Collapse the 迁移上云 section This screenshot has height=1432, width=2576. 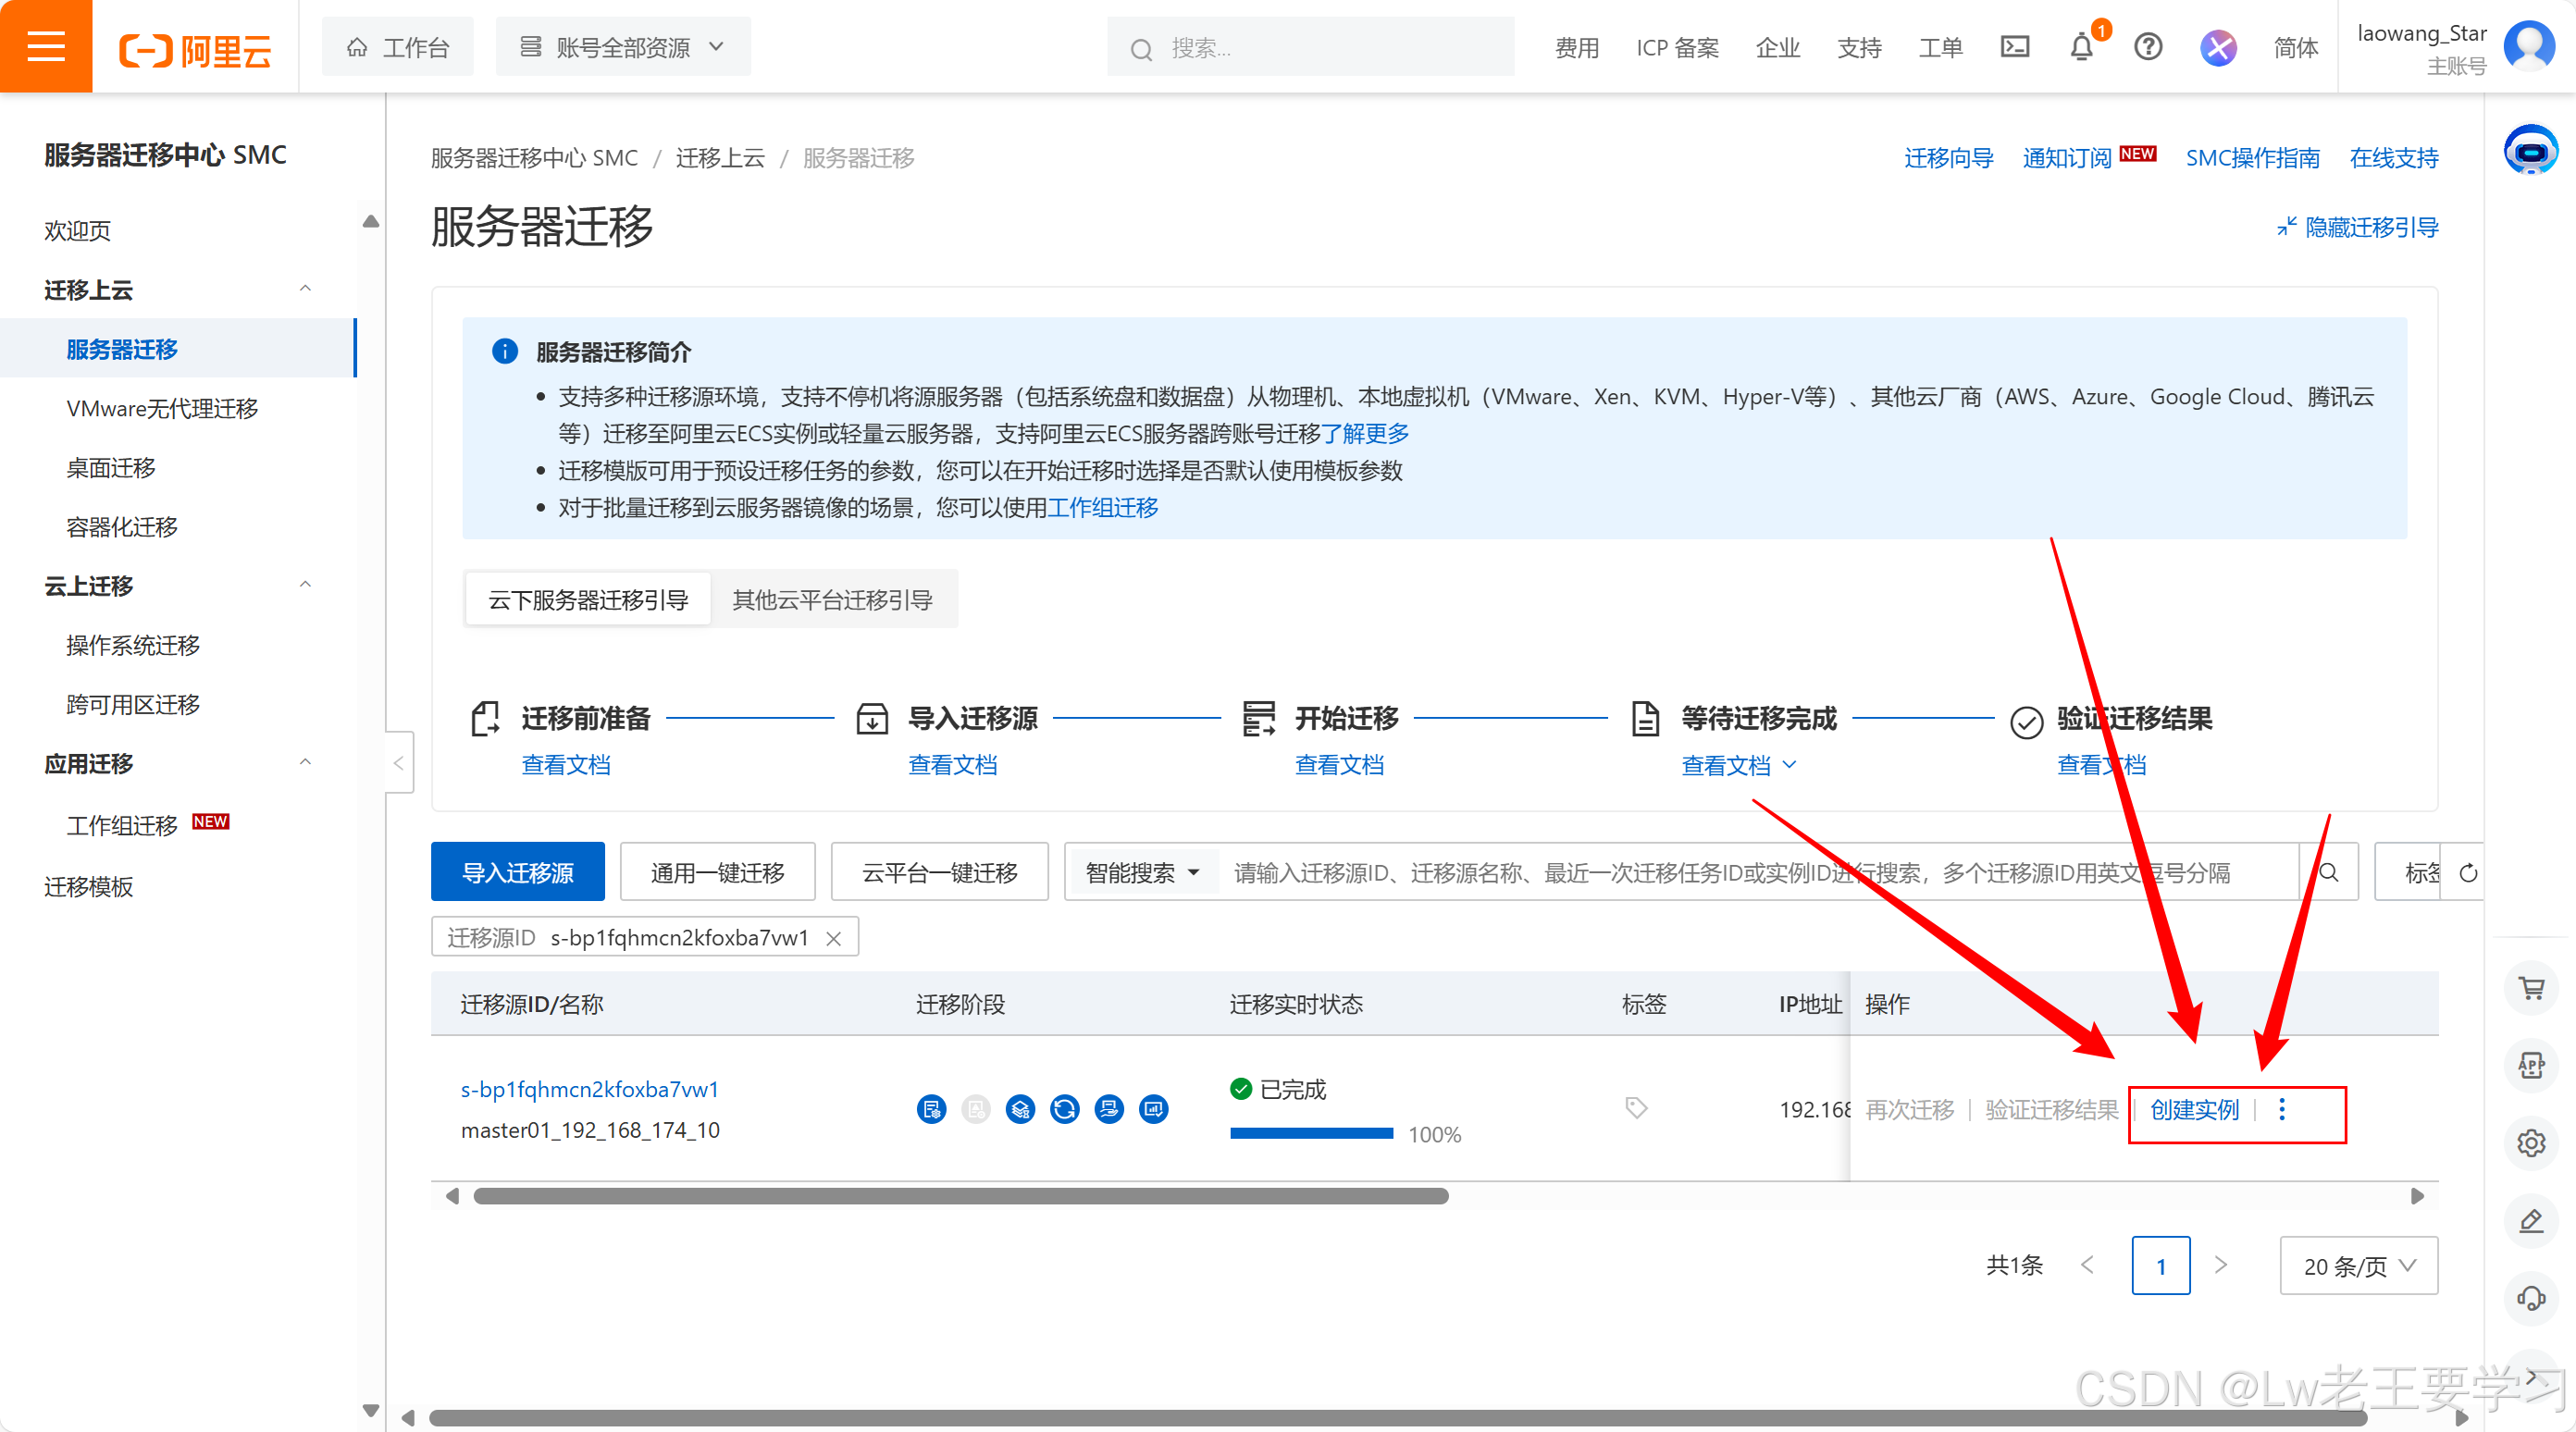click(305, 289)
